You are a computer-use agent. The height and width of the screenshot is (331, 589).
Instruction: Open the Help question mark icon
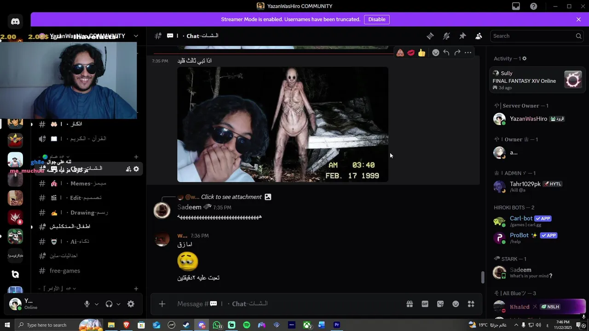(x=533, y=6)
